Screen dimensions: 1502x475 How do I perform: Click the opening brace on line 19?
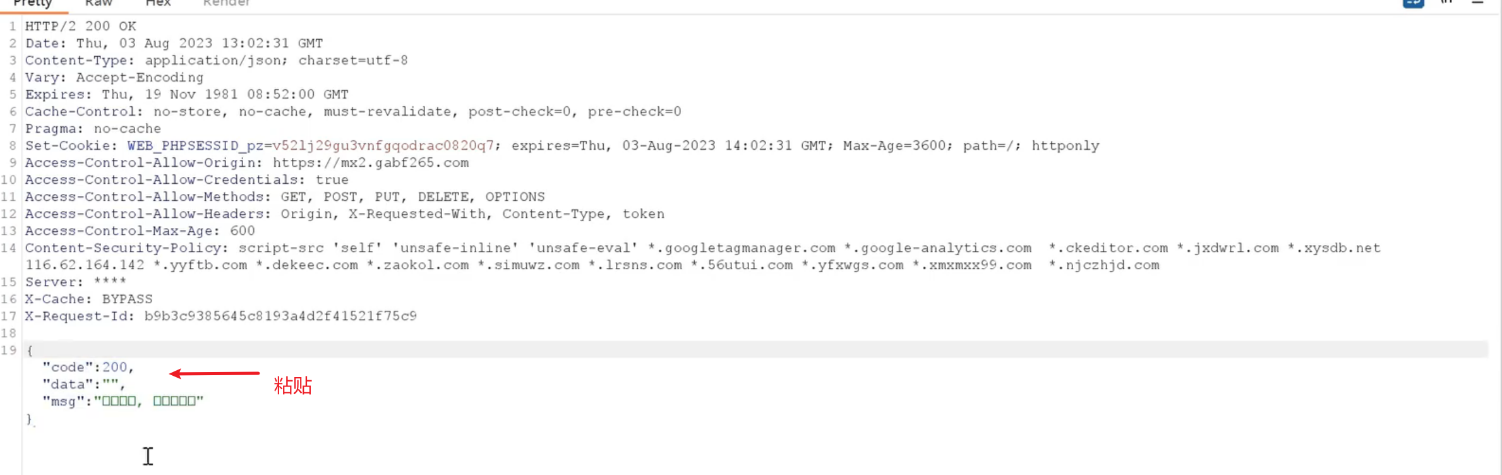(x=29, y=350)
